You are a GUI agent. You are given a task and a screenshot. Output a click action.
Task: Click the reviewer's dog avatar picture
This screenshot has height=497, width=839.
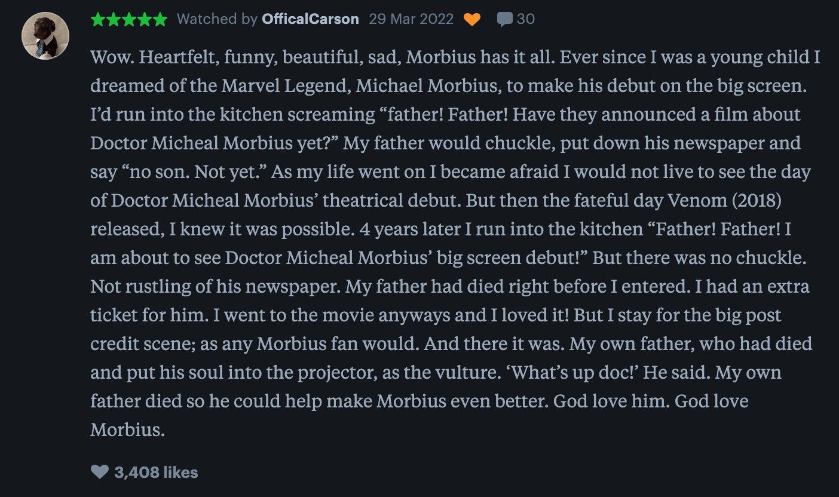45,36
